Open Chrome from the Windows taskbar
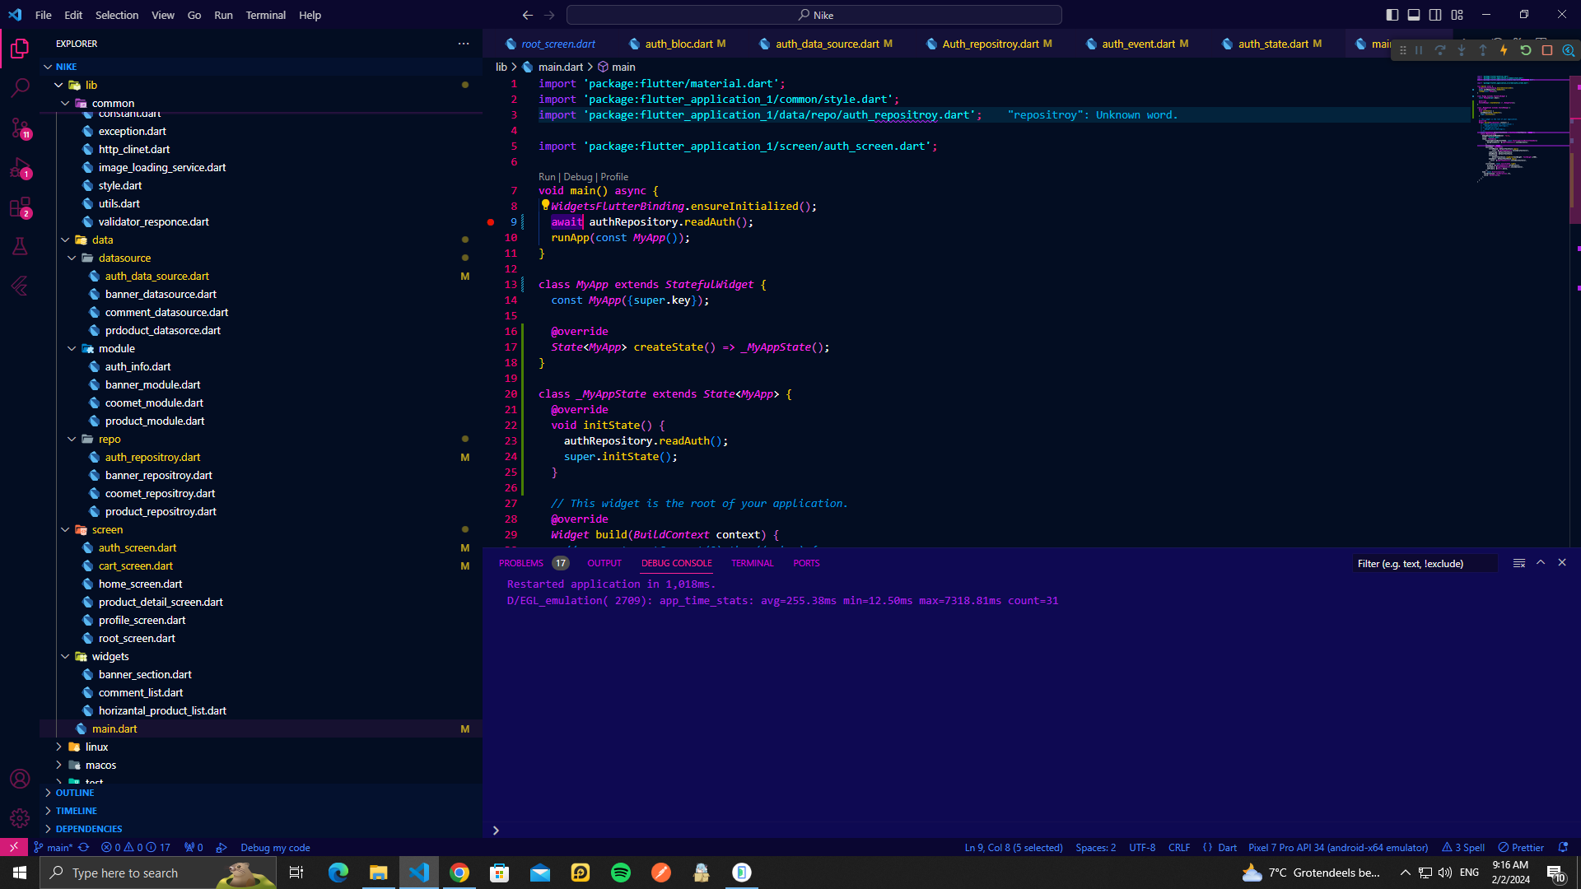The width and height of the screenshot is (1581, 889). pyautogui.click(x=459, y=873)
